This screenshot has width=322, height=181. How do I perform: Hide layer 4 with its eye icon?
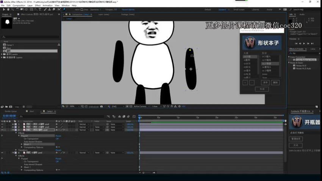click(x=2, y=153)
